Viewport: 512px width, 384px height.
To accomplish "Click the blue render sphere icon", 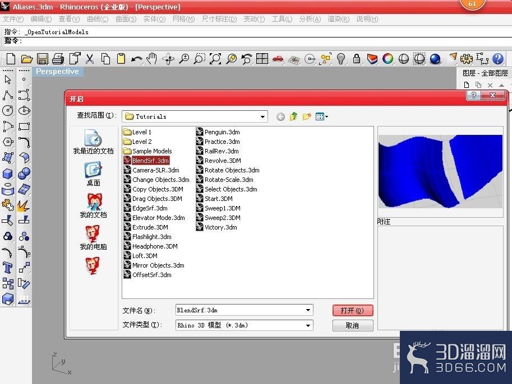I will point(435,59).
